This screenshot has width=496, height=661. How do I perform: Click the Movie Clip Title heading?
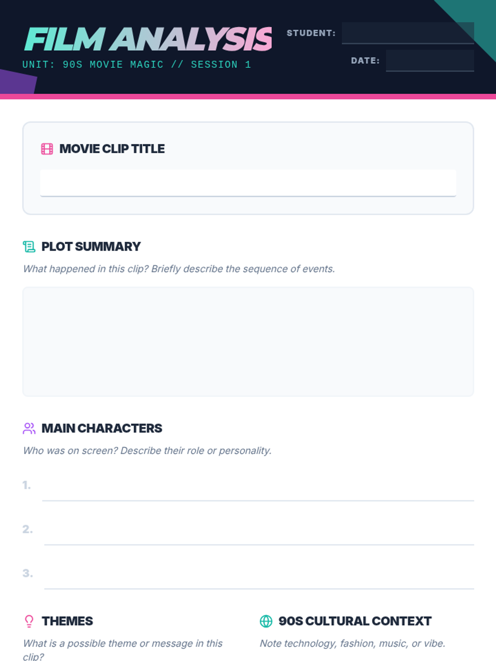point(112,149)
